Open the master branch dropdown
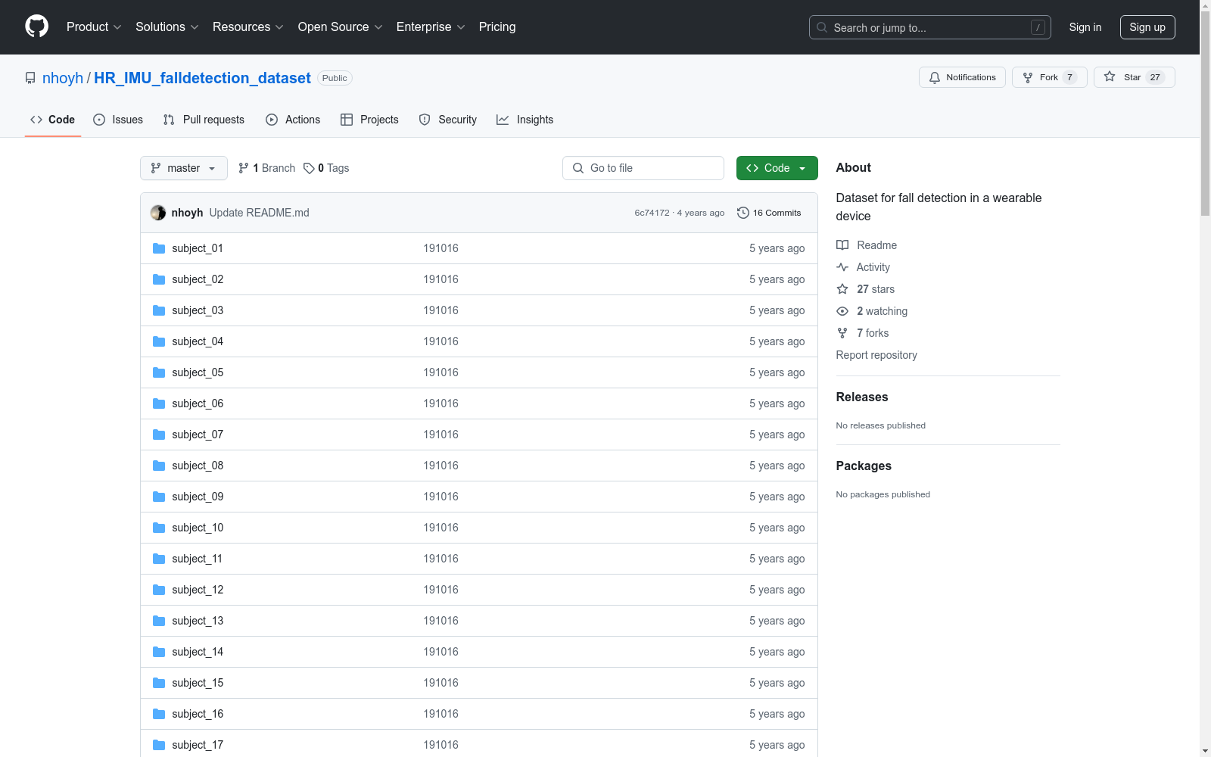 click(x=184, y=168)
